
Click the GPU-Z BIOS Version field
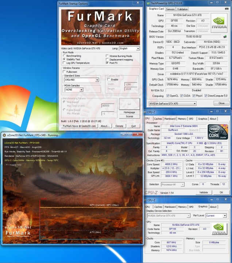click(x=193, y=37)
